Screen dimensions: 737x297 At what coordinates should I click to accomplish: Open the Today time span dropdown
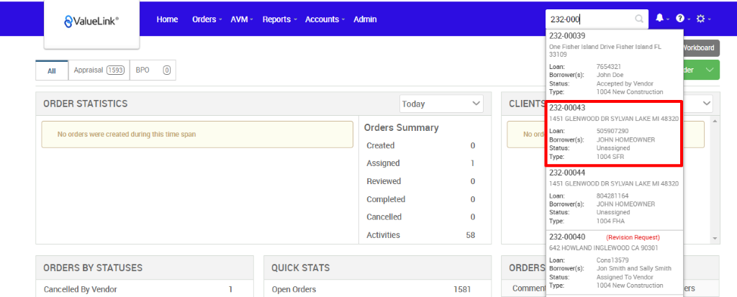tap(441, 104)
